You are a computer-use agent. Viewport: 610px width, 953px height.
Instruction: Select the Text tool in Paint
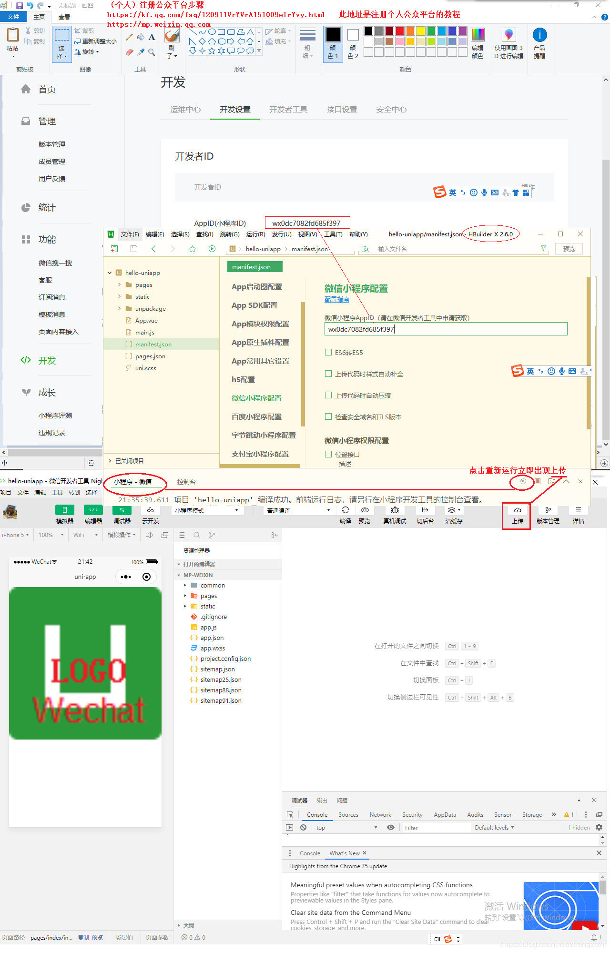(152, 37)
